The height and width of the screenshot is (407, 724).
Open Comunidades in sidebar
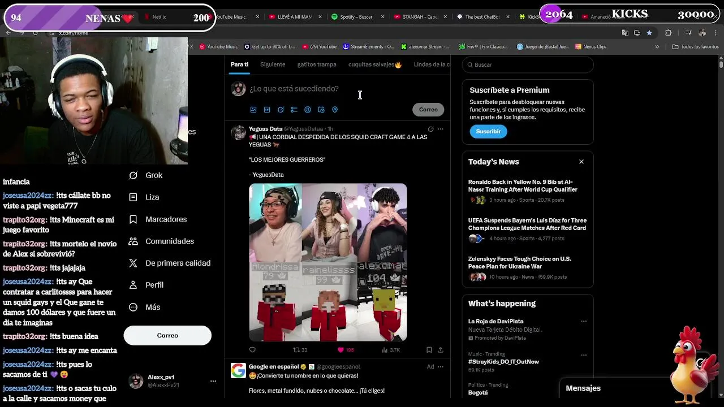[161, 241]
